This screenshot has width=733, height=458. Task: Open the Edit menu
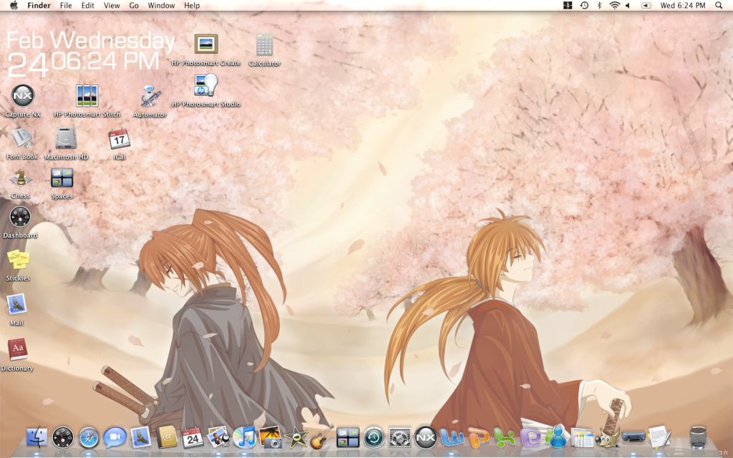[x=87, y=6]
